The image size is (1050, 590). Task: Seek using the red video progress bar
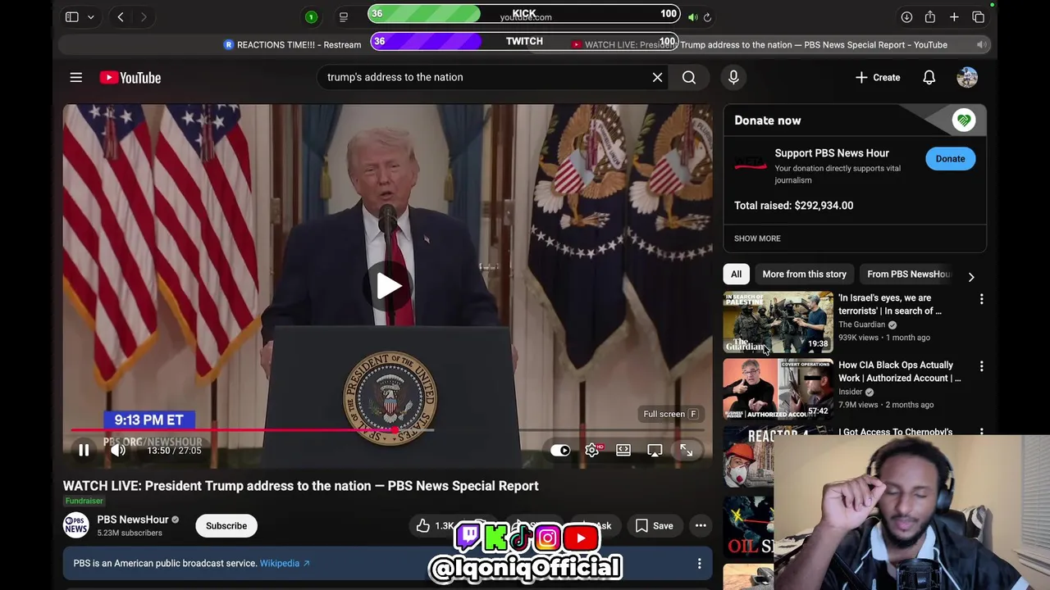coord(386,429)
